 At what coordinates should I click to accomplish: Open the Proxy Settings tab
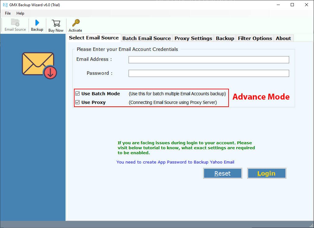click(x=193, y=38)
